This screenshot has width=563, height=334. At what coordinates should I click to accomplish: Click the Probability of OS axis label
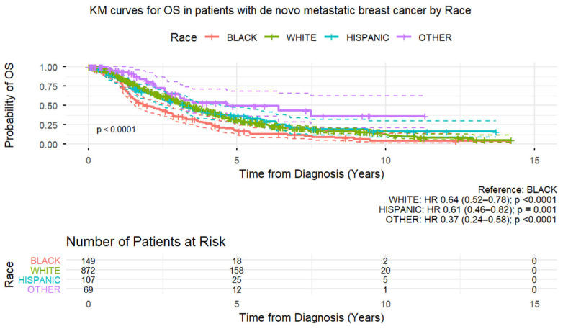(x=9, y=105)
